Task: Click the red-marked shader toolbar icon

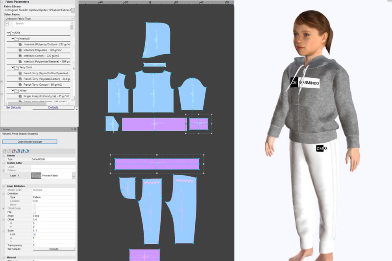Action: (x=14, y=151)
